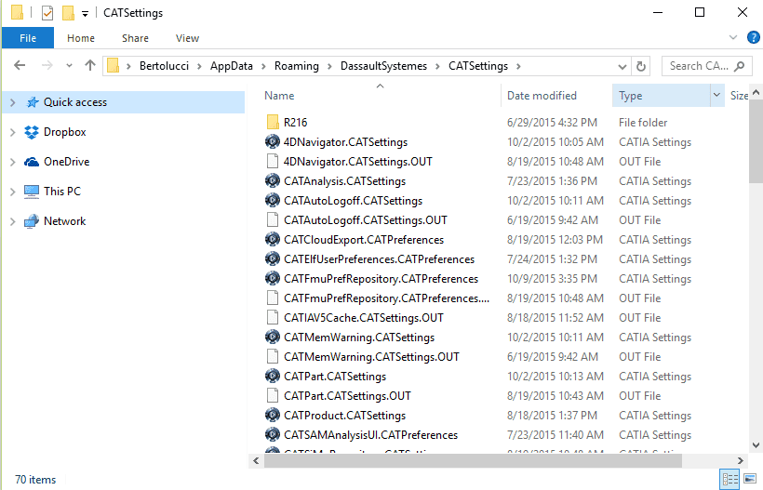This screenshot has height=490, width=763.
Task: Switch to Details view layout
Action: pyautogui.click(x=730, y=479)
